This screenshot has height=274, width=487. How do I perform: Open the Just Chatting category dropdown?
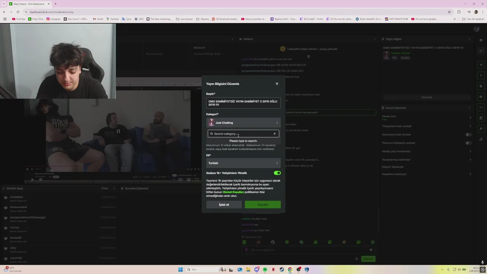click(243, 123)
